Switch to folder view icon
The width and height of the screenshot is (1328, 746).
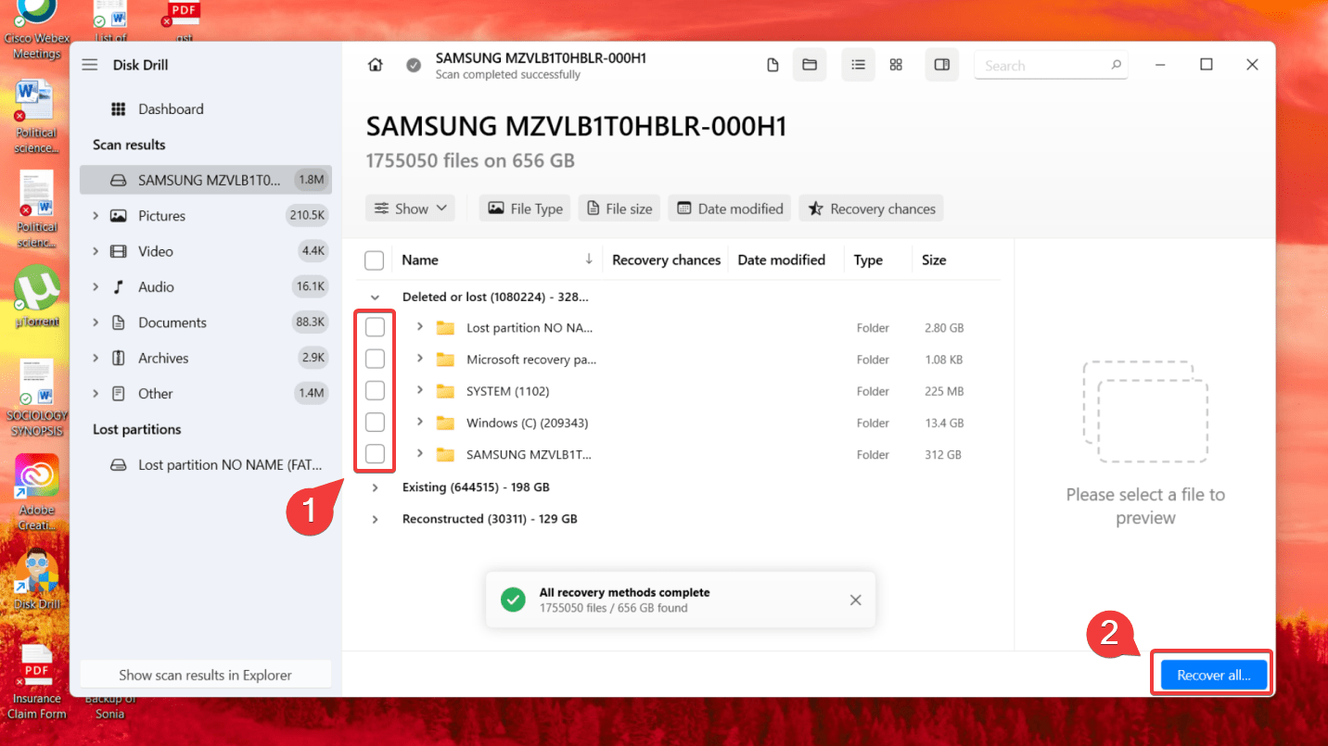pos(810,65)
